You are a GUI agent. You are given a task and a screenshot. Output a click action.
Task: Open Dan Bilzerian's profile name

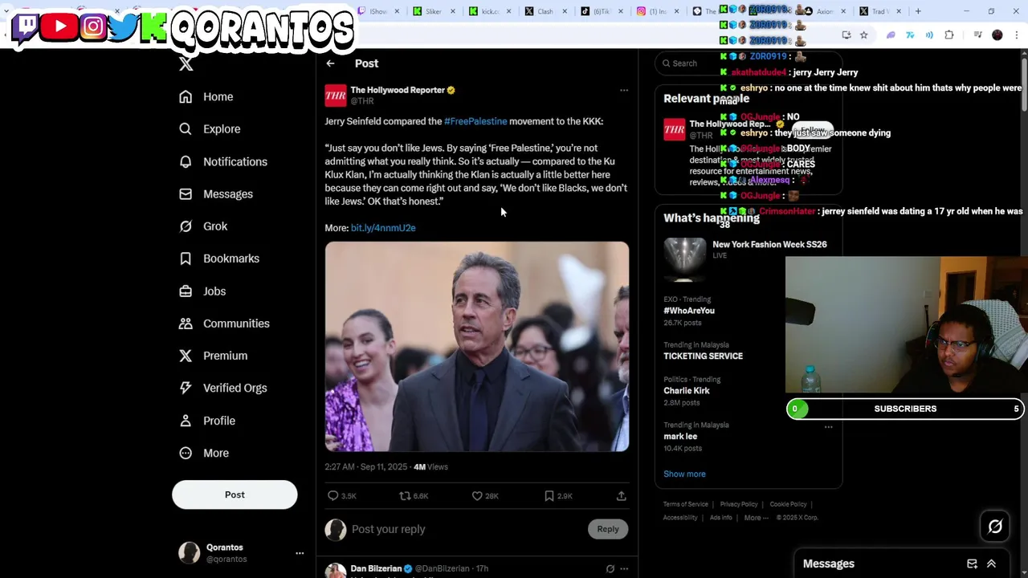(376, 568)
